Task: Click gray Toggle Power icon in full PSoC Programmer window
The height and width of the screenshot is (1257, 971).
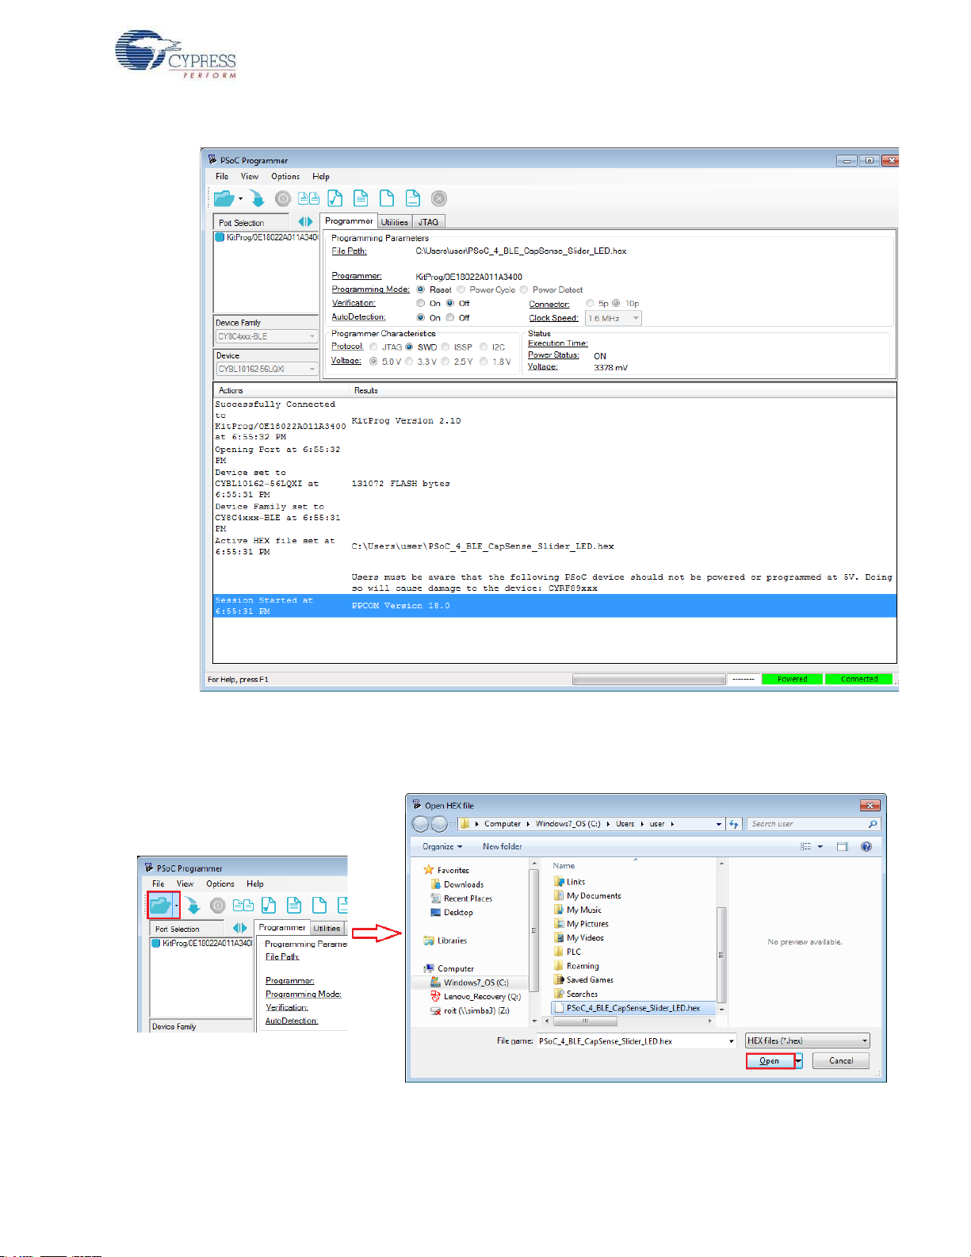Action: [283, 198]
